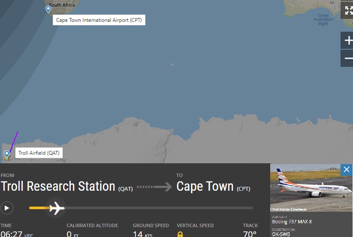Screen dimensions: 353x237
Task: Zoom out the map with minus button
Action: coord(348,58)
